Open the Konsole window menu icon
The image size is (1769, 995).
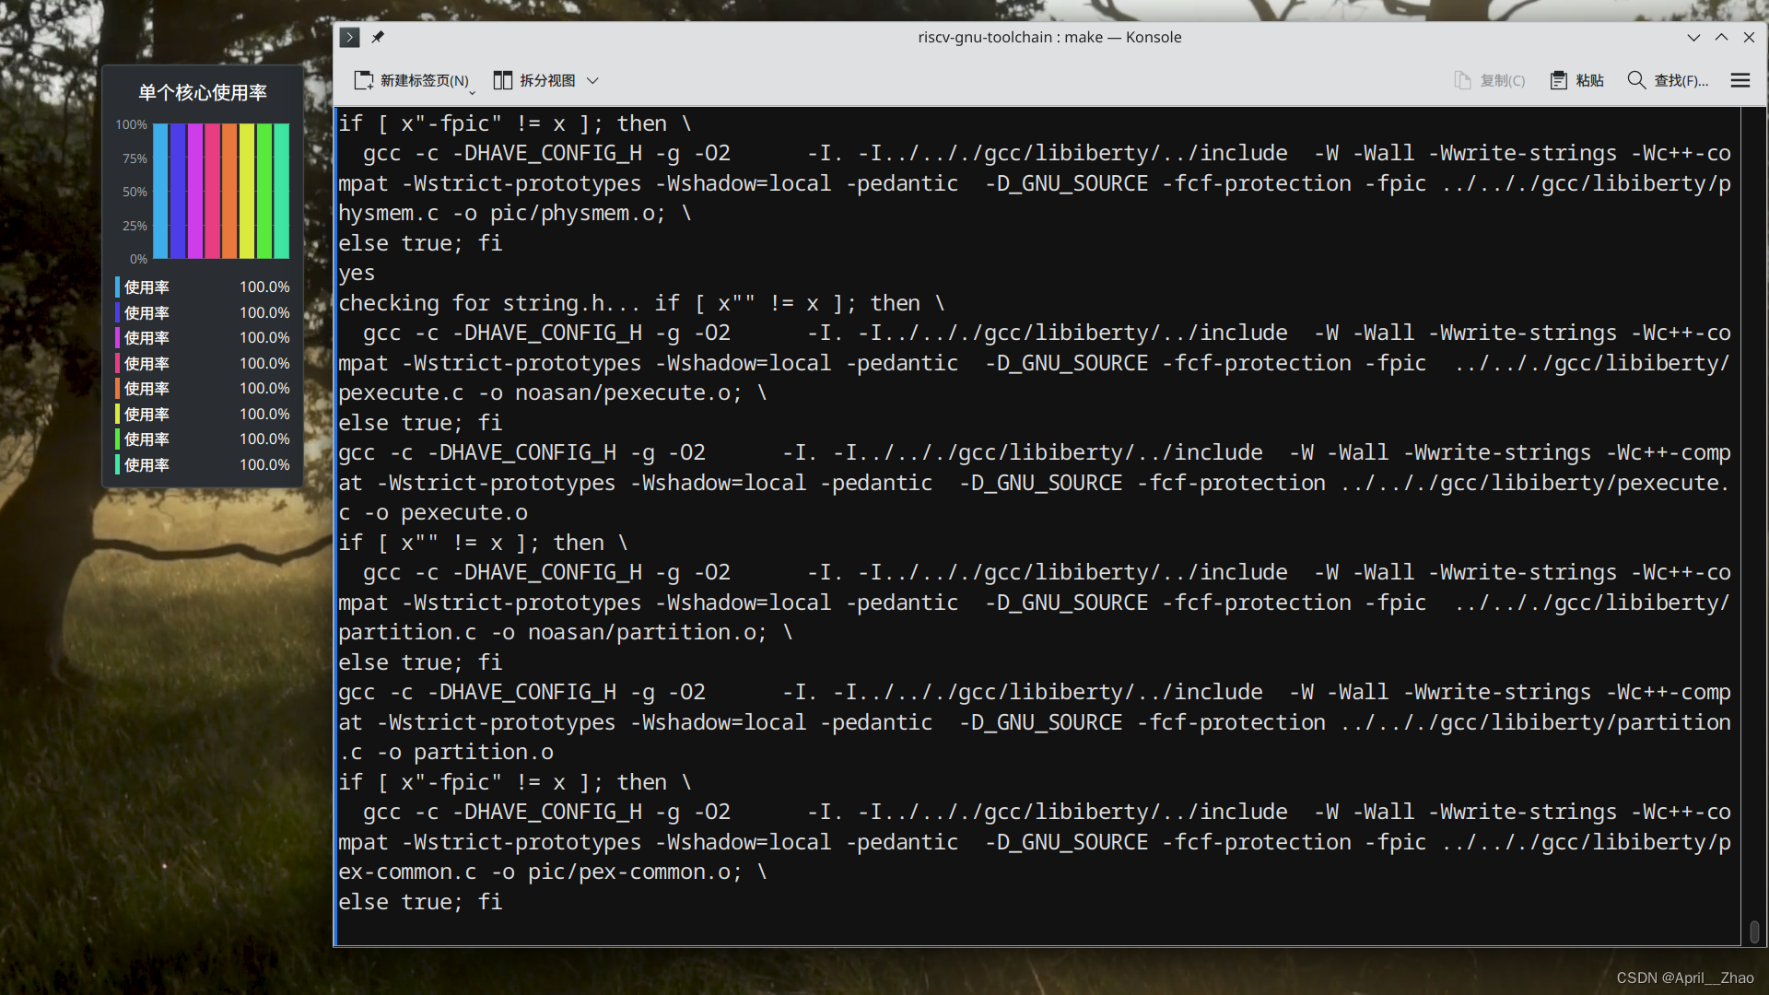click(x=349, y=37)
